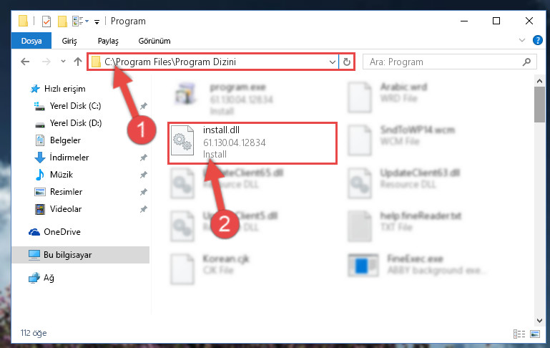The width and height of the screenshot is (550, 348).
Task: Refresh the current folder view
Action: [347, 62]
